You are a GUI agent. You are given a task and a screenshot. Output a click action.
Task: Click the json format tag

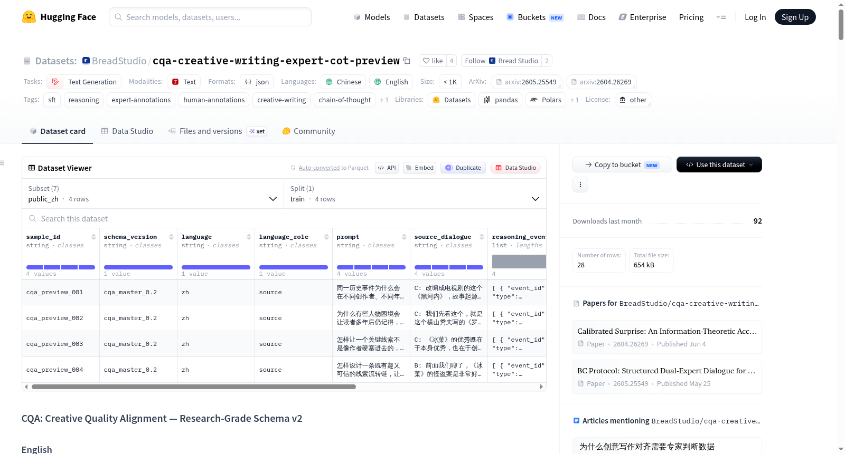257,82
